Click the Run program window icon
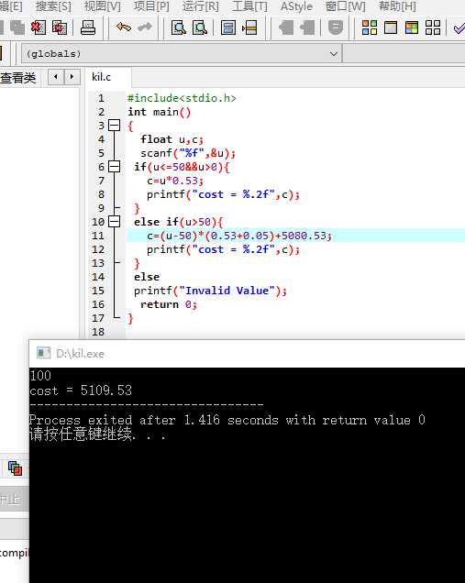The image size is (465, 583). 391,27
